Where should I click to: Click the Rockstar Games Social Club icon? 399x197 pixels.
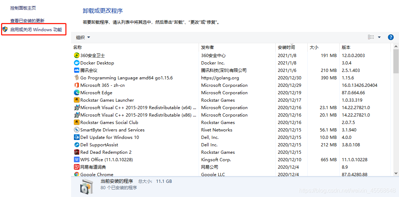77,122
